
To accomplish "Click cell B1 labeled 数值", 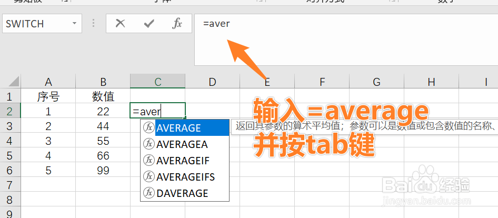I will click(103, 96).
